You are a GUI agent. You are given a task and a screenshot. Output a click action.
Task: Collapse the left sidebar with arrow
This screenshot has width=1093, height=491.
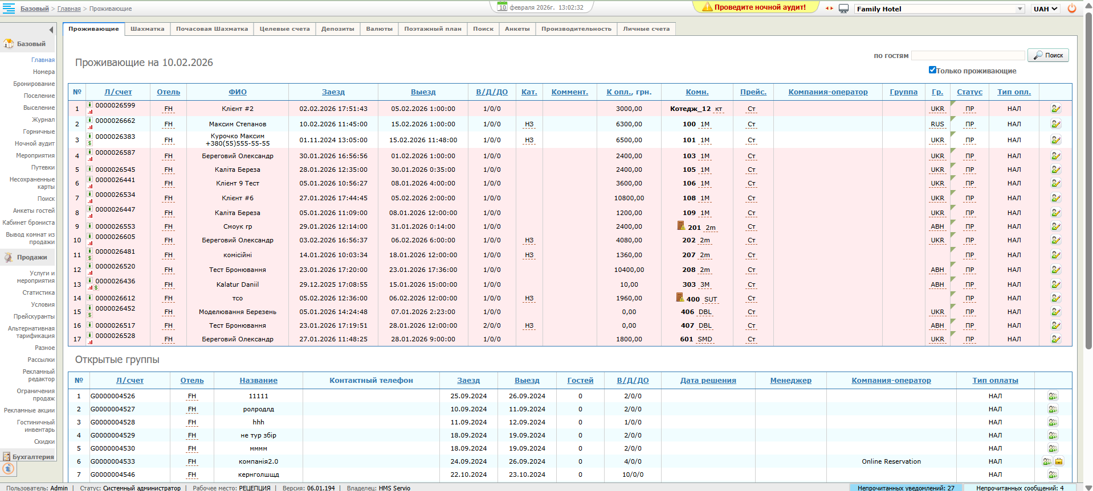(51, 30)
